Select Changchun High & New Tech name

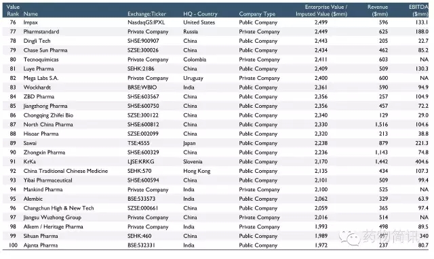click(59, 208)
